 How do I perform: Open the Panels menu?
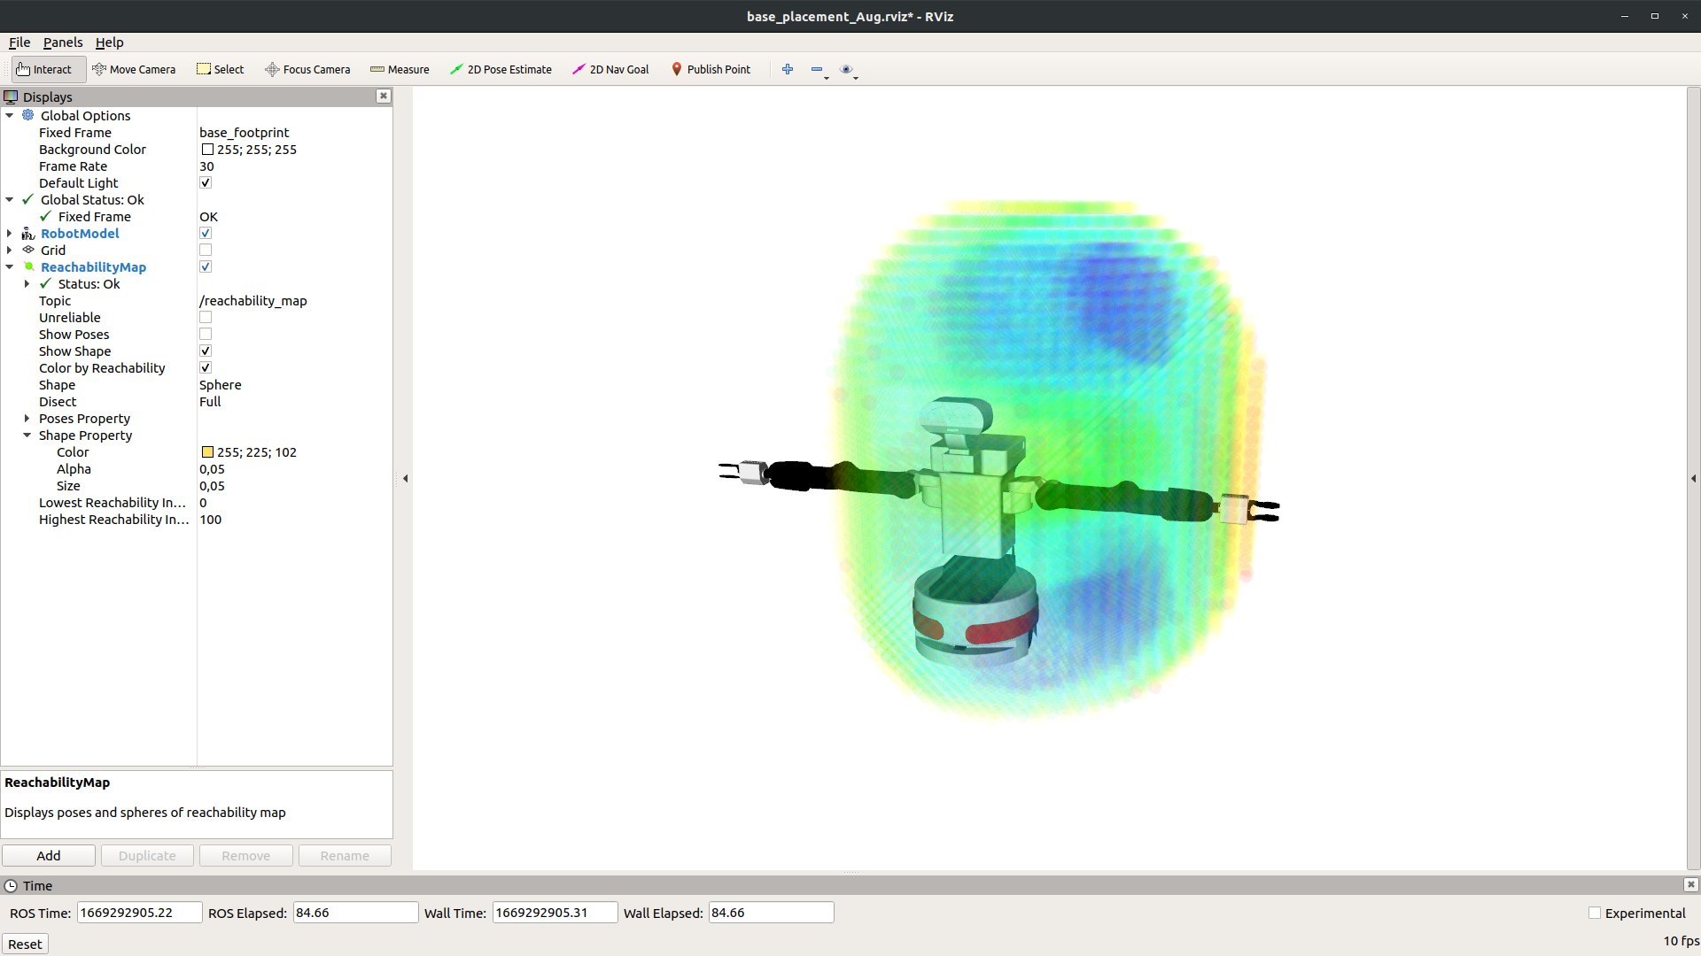click(x=63, y=42)
